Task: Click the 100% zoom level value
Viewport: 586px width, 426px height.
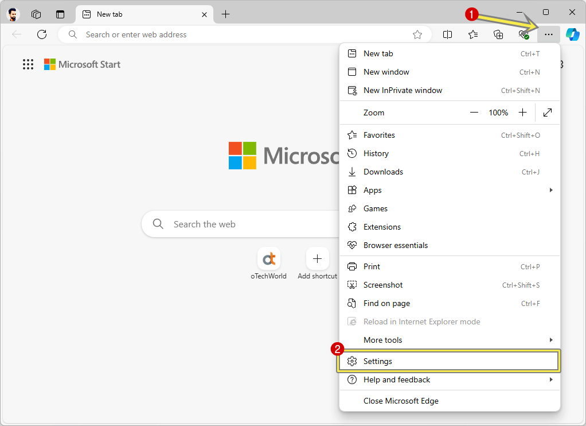Action: point(498,113)
